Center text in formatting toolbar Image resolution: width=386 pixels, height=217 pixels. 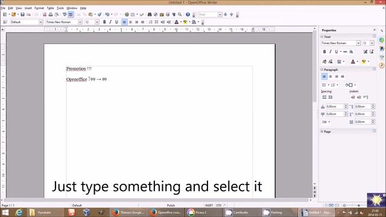pyautogui.click(x=130, y=22)
